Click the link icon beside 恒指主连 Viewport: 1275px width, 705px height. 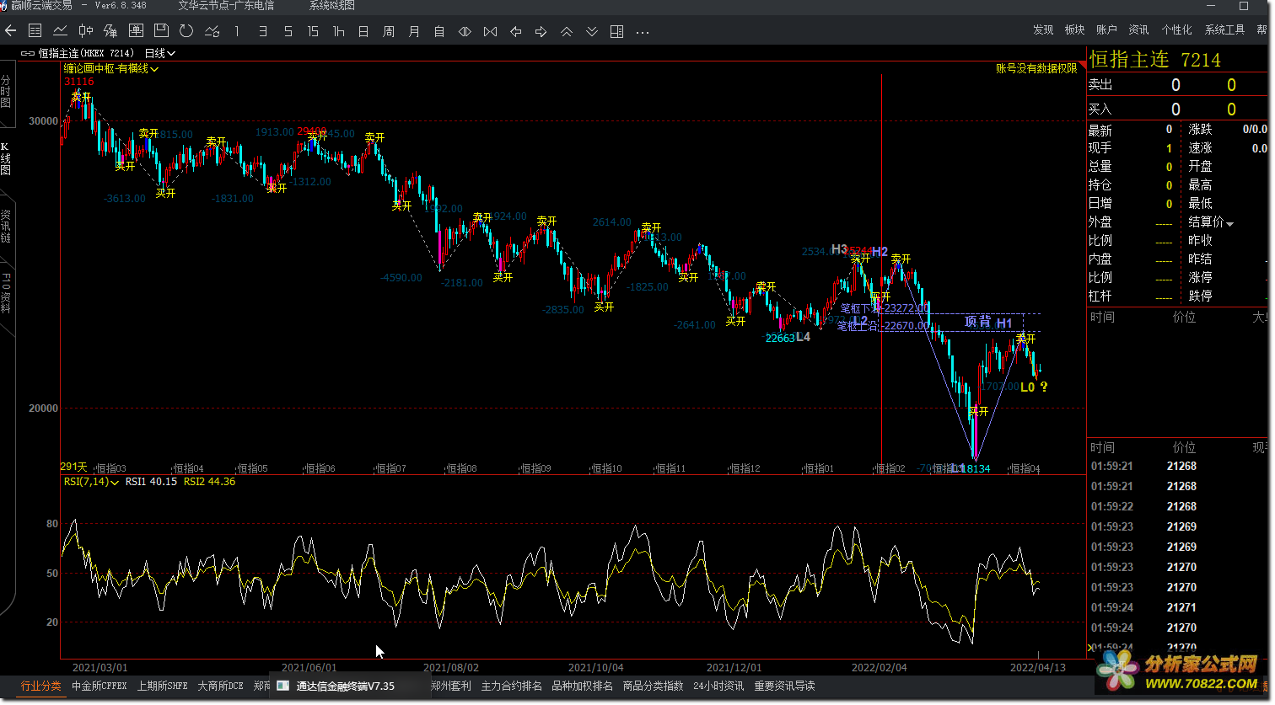[x=28, y=53]
